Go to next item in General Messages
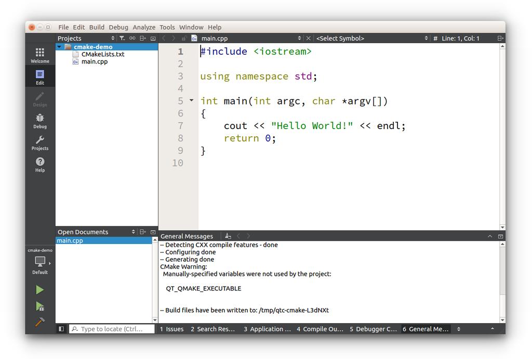Screen dimensions: 532x359 tap(248, 236)
